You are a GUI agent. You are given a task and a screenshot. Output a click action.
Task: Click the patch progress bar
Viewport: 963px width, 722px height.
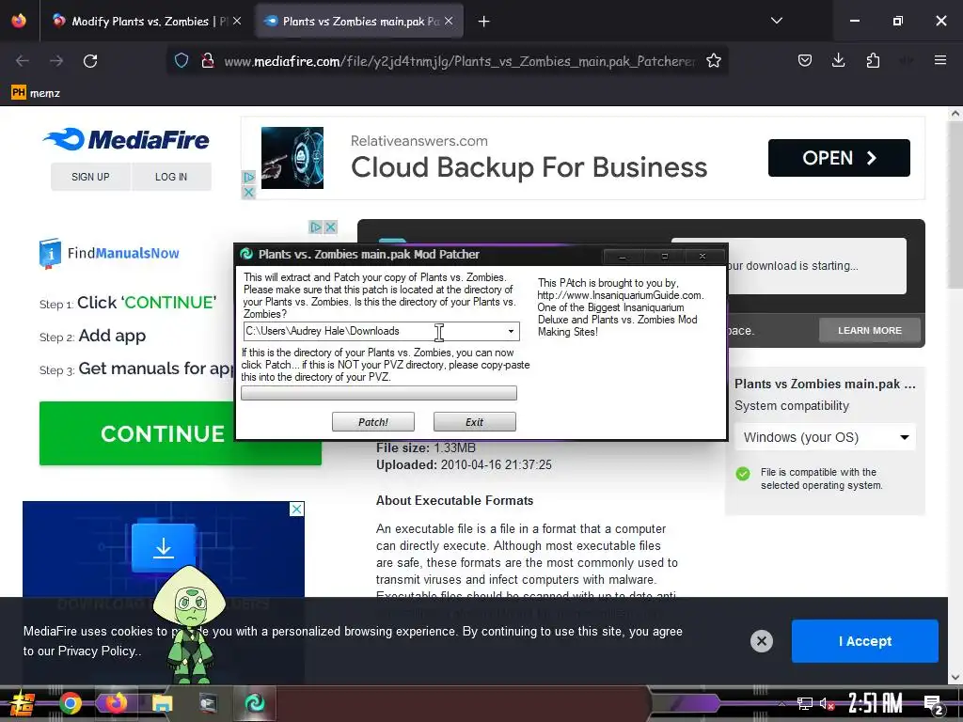coord(379,393)
